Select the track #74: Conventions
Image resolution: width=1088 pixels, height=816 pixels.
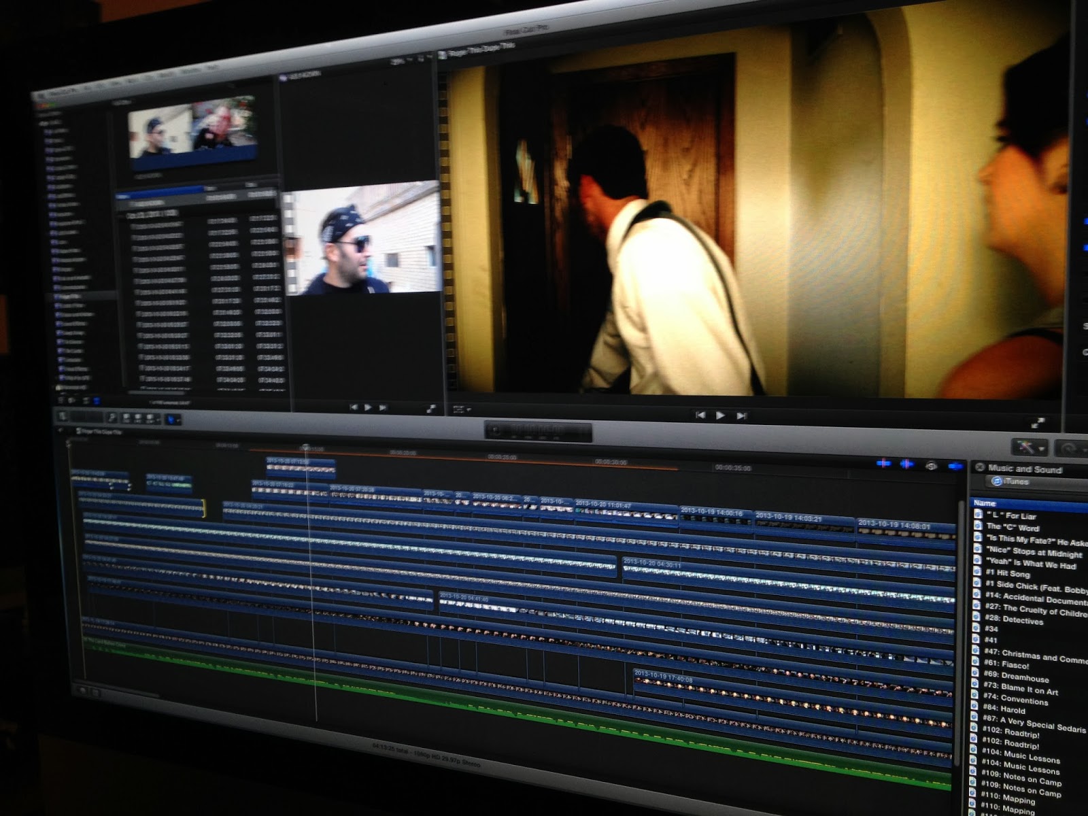(1015, 700)
